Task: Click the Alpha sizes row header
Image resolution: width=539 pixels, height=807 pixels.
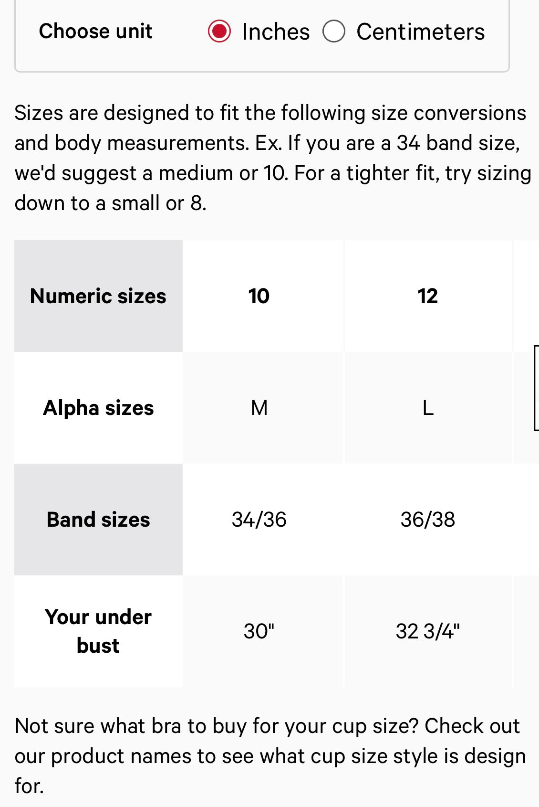Action: coord(98,408)
